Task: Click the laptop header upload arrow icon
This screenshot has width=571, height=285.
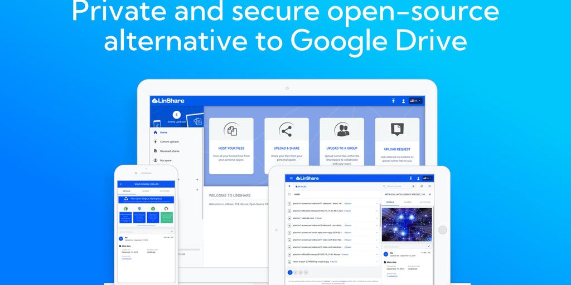Action: tap(393, 101)
